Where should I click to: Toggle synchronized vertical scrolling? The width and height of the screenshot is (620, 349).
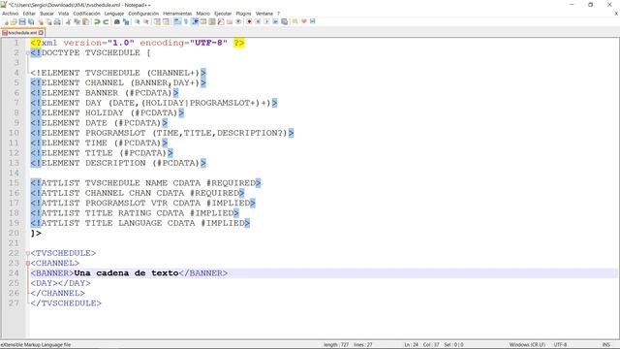[x=157, y=21]
